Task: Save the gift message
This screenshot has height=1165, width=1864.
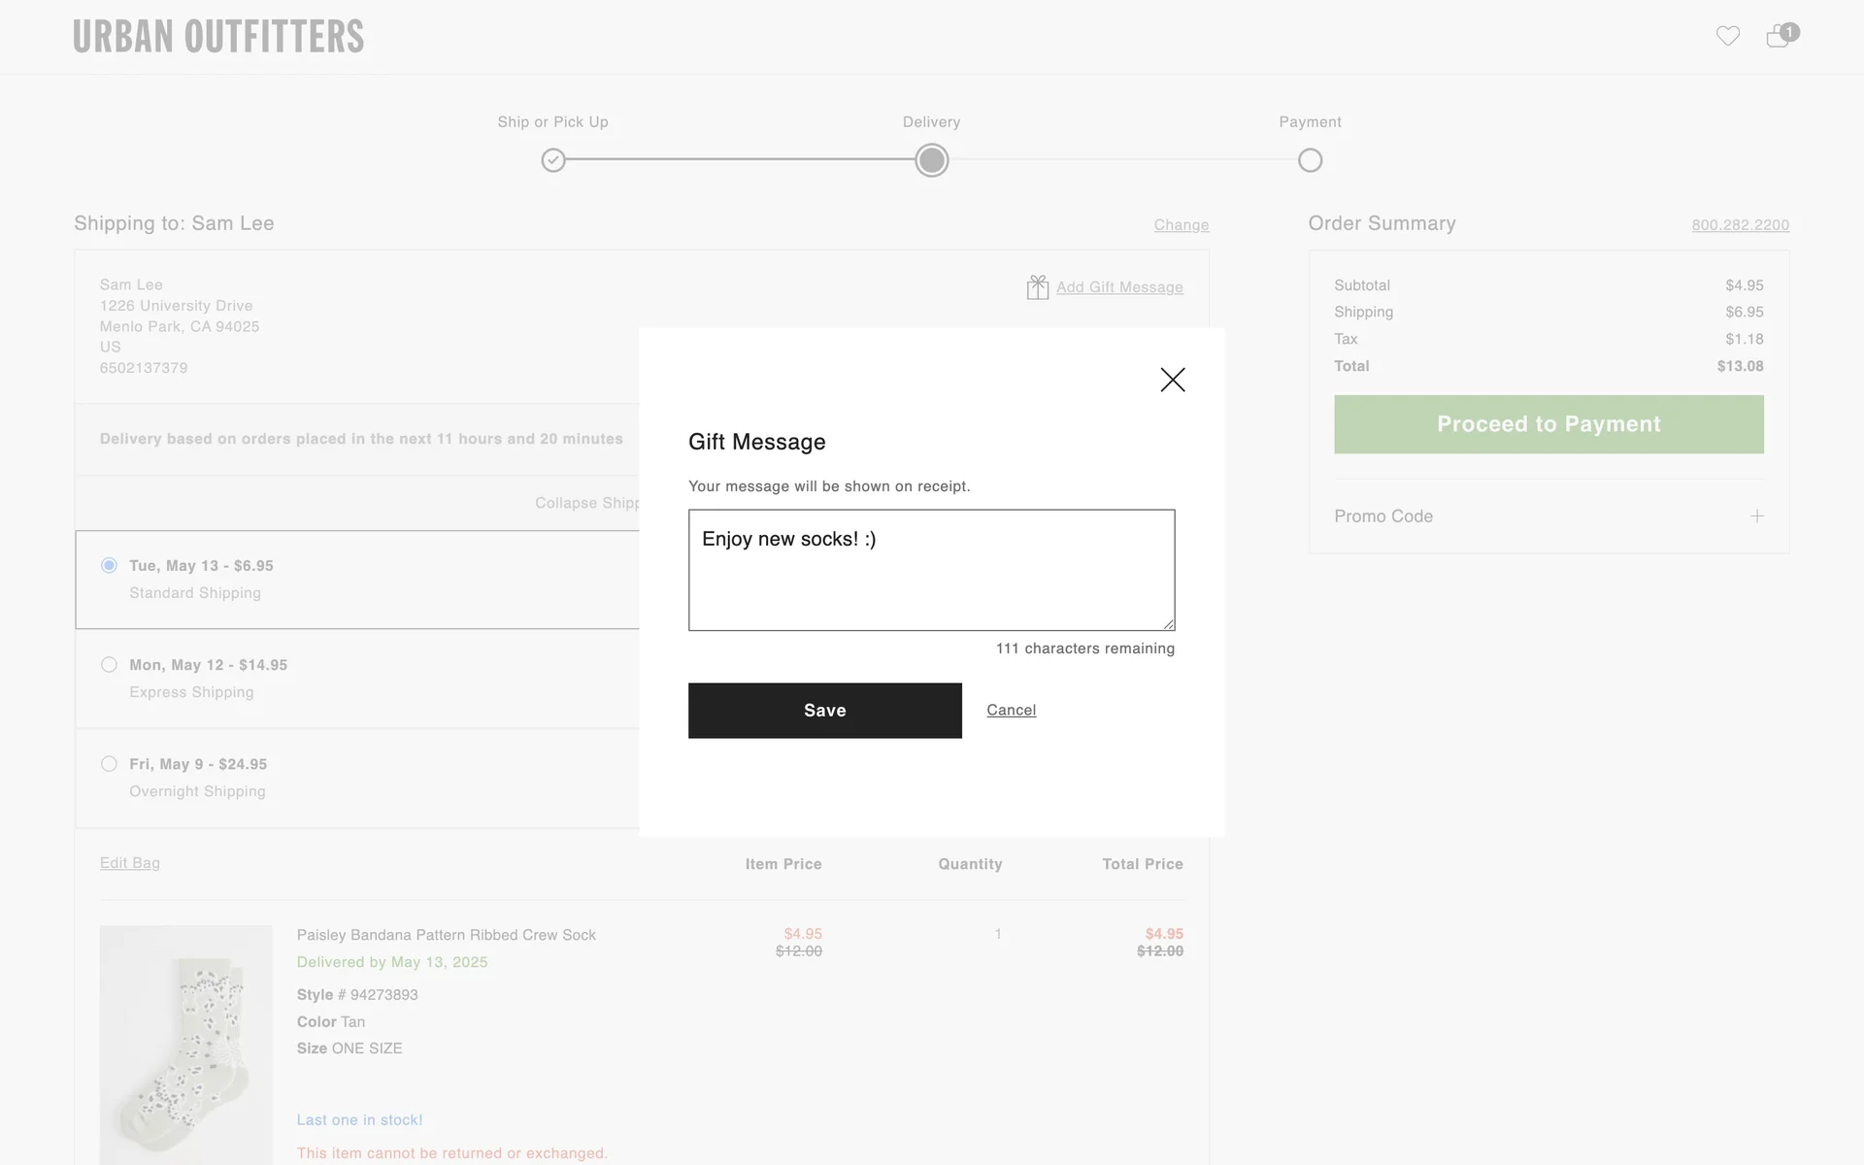Action: coord(824,711)
